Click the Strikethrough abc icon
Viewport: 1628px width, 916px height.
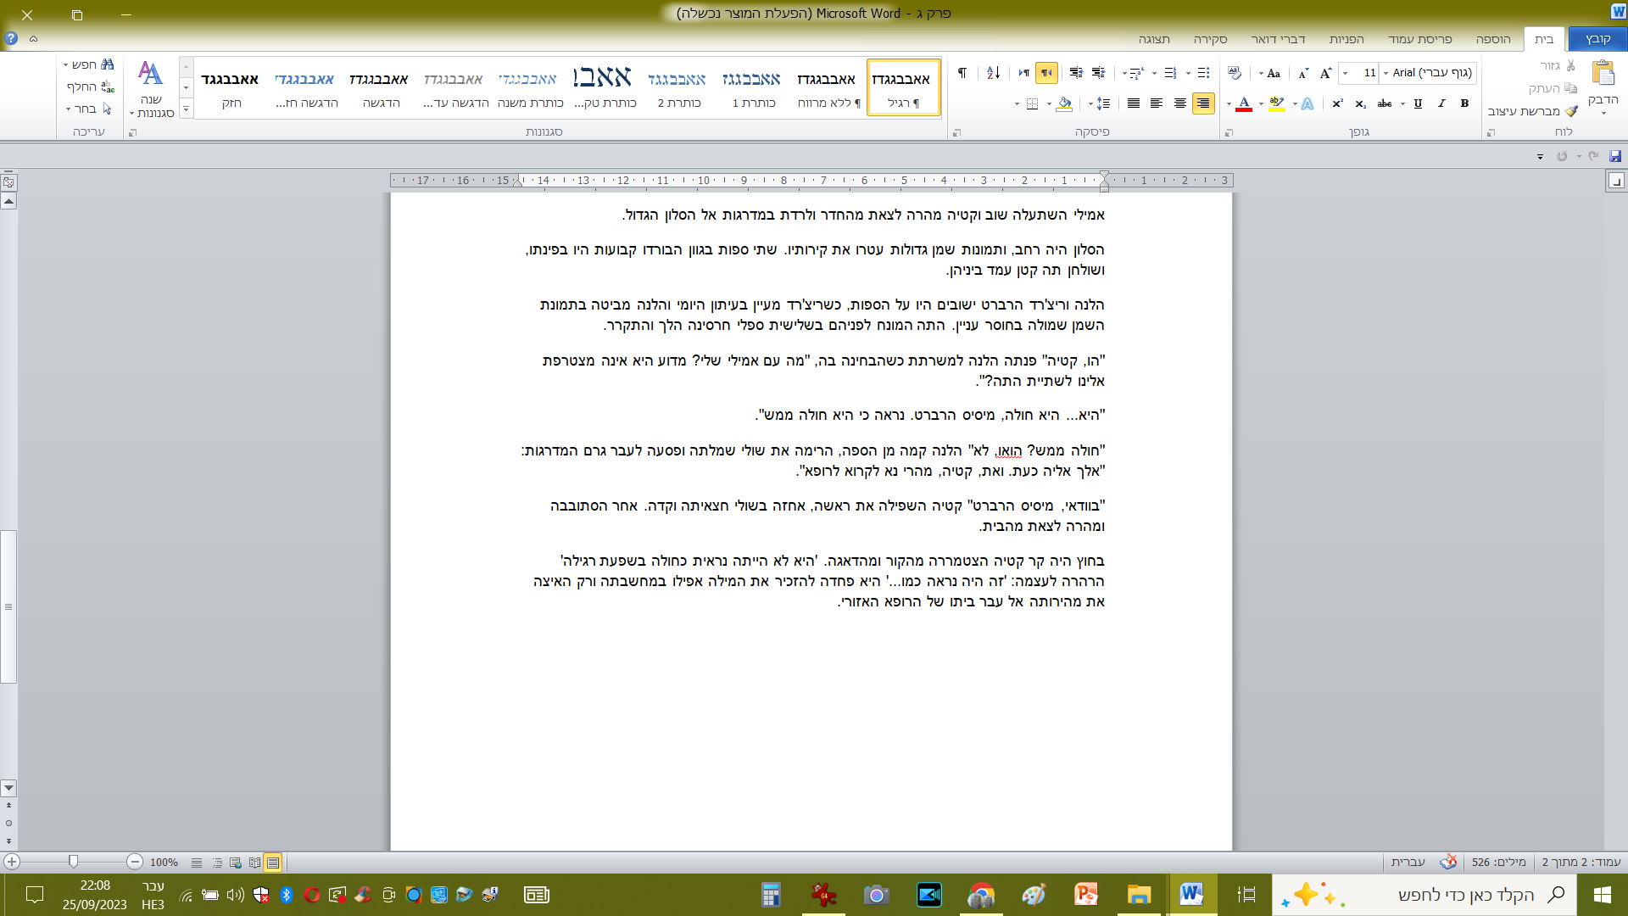tap(1385, 103)
